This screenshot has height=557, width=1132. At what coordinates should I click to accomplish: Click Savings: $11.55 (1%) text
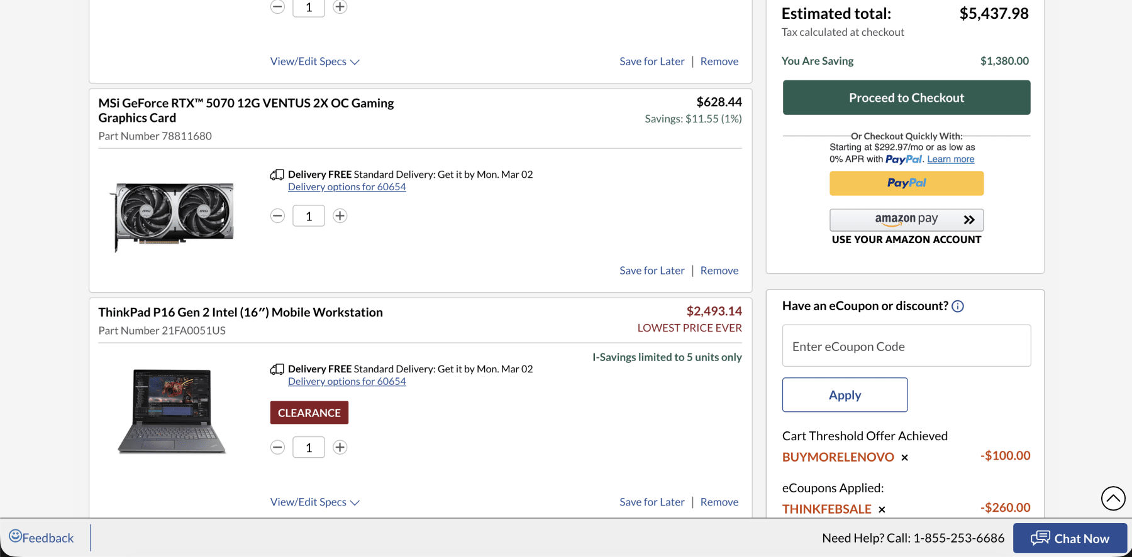(x=693, y=119)
